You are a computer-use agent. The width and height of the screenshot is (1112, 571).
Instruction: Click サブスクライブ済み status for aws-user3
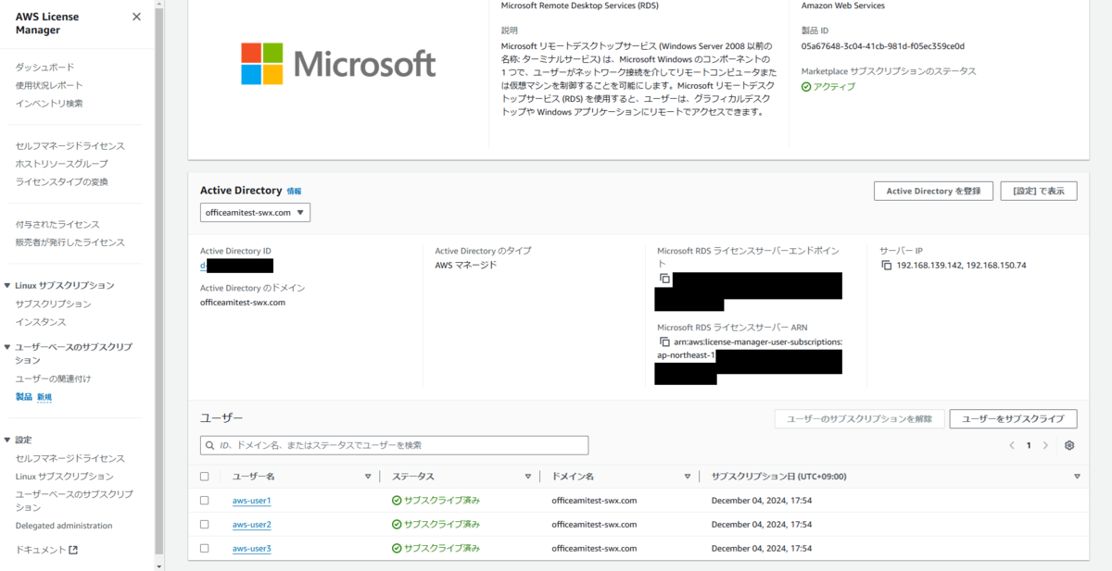[436, 548]
